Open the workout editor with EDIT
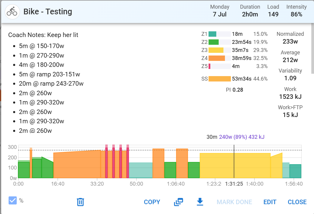This screenshot has width=314, height=214. (270, 202)
